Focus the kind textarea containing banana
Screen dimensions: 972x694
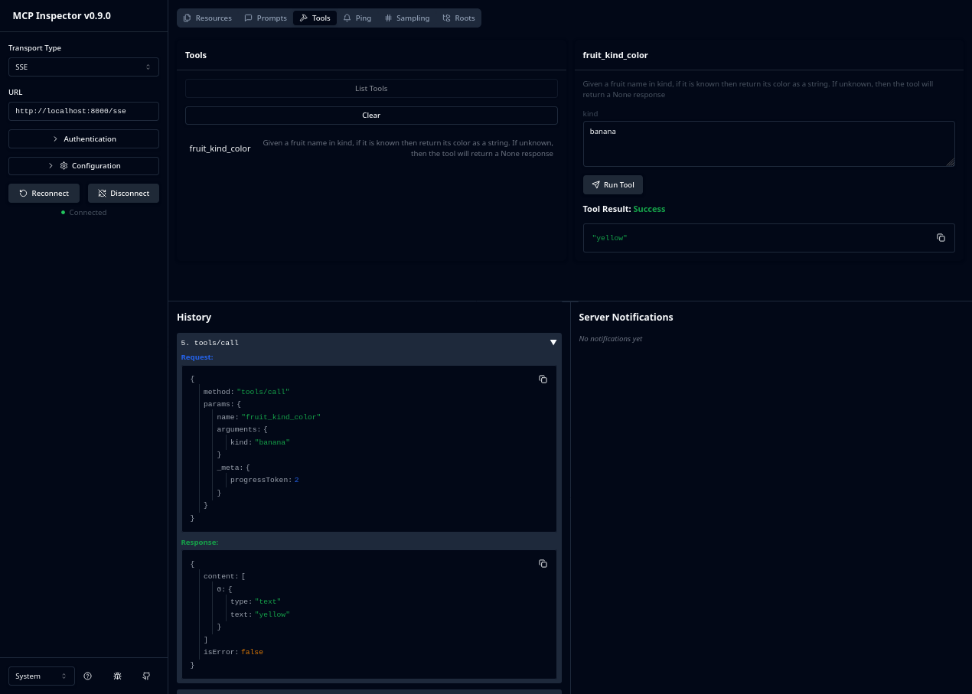pos(768,144)
